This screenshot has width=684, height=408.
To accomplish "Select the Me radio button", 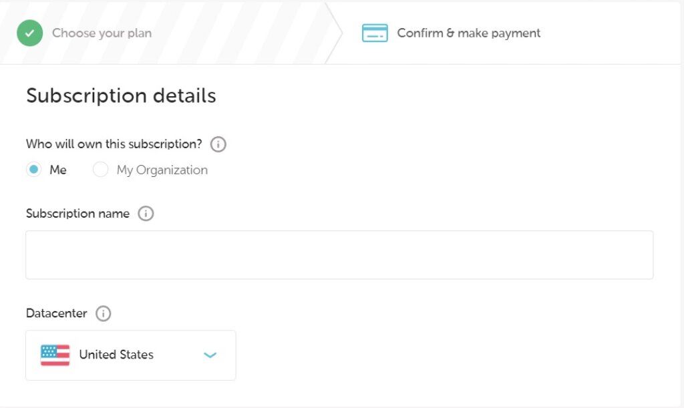I will (33, 170).
